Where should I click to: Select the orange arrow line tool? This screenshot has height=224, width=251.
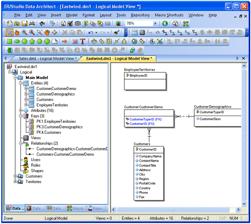point(65,42)
